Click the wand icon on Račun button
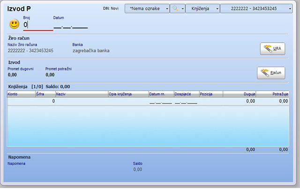The image size is (300, 189). (265, 73)
